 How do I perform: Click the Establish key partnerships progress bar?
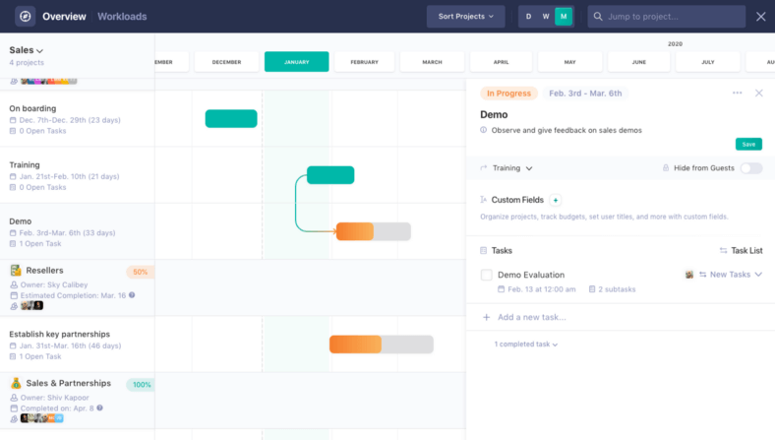point(381,344)
